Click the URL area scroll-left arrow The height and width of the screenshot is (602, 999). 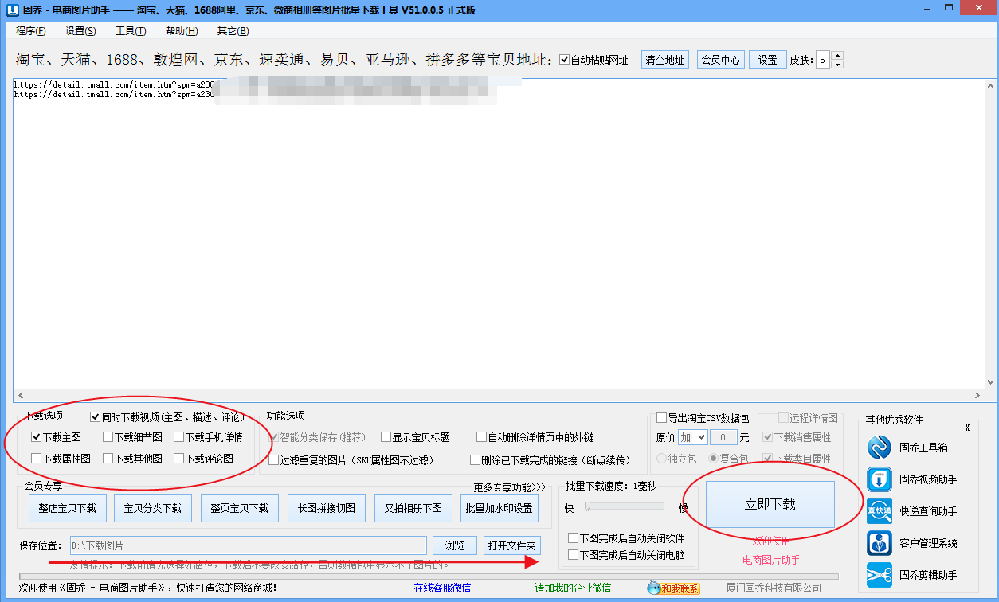[x=20, y=395]
